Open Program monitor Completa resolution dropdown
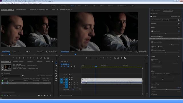Image resolution: width=183 pixels, height=103 pixels. (131, 52)
